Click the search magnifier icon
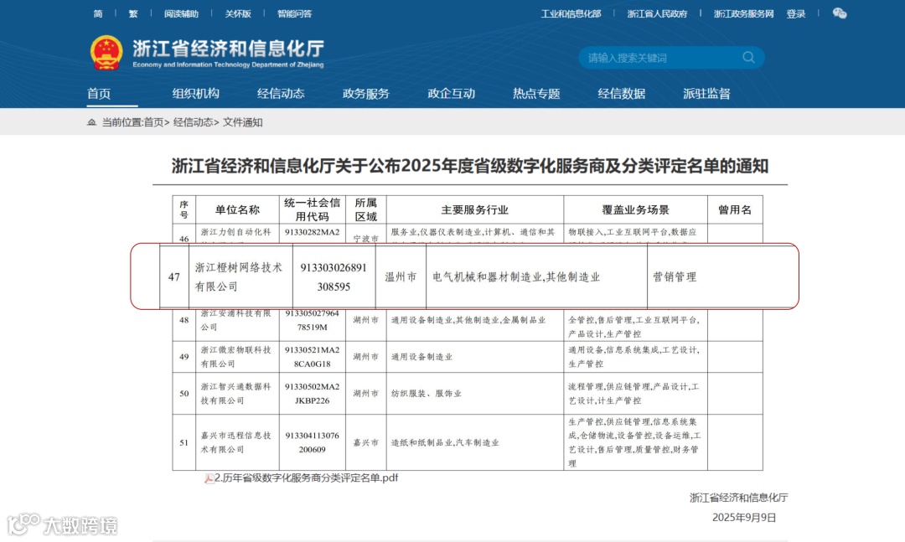905x542 pixels. point(748,57)
